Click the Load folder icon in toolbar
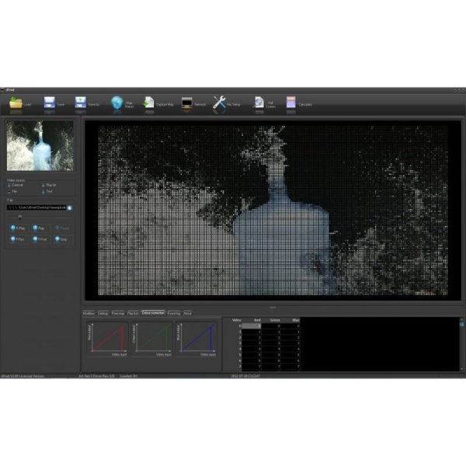Viewport: 466px width, 466px height. (x=16, y=103)
